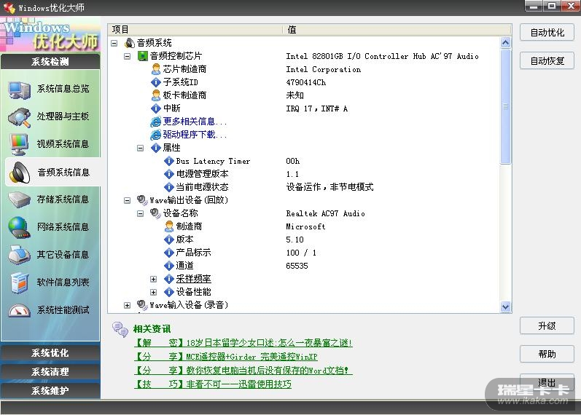Open news link about 18岁日本留学少女

243,343
